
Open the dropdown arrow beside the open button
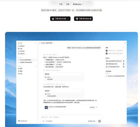point(96,107)
